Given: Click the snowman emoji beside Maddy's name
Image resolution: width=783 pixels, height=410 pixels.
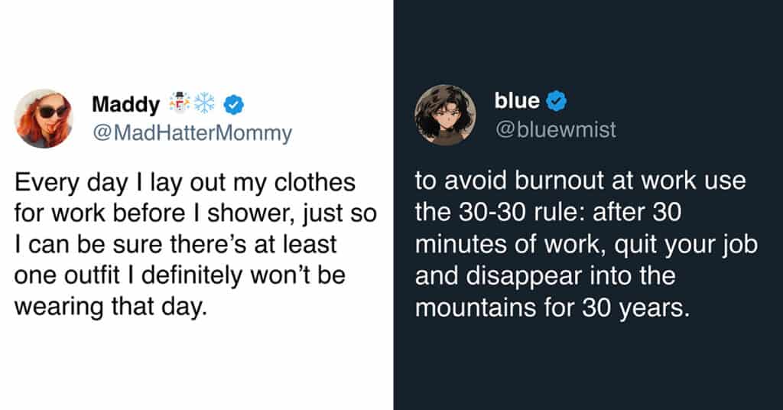Looking at the screenshot, I should coord(180,103).
